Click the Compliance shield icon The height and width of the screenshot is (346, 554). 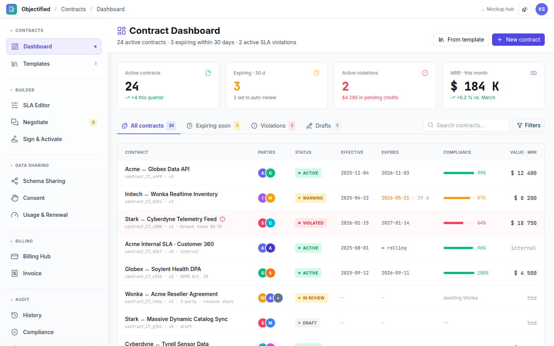(15, 332)
